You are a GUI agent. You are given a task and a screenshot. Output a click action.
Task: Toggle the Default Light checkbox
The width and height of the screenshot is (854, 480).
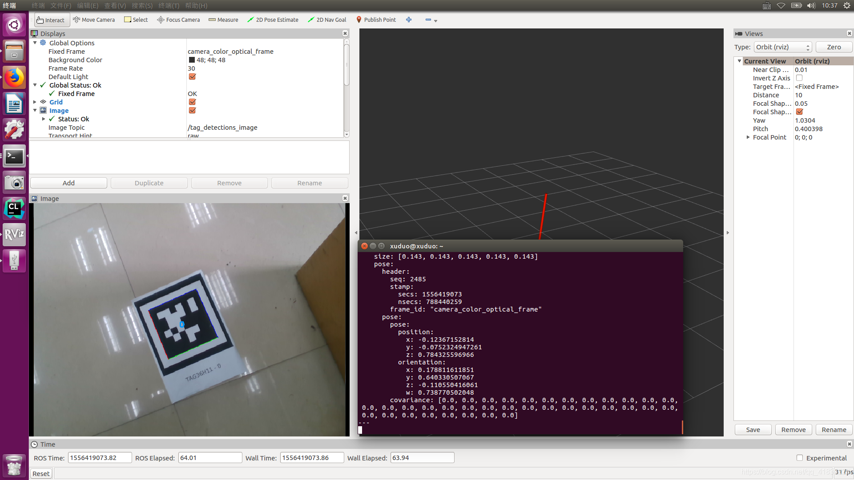tap(192, 76)
